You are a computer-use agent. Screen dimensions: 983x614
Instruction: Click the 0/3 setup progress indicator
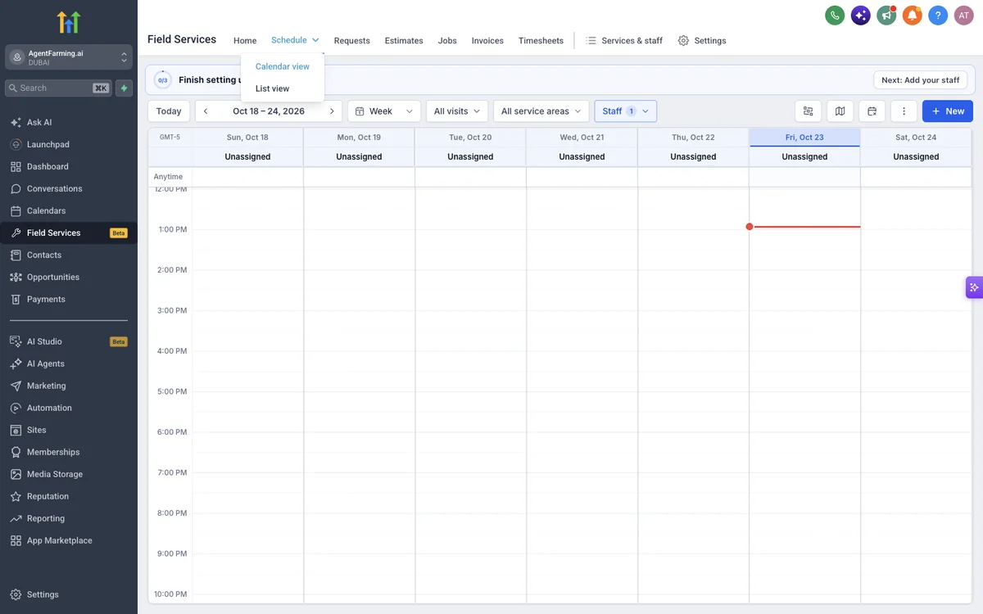click(x=162, y=80)
